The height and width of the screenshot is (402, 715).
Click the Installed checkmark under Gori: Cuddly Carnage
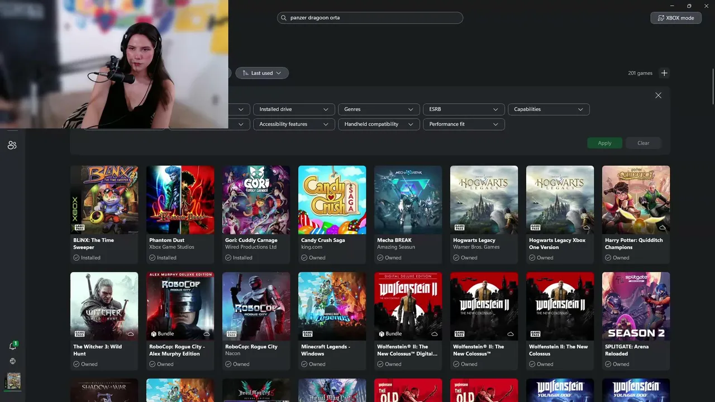click(228, 258)
